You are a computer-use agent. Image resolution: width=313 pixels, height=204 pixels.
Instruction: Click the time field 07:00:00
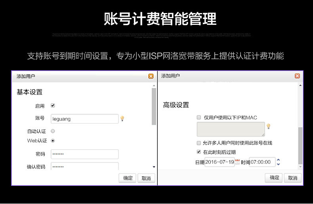[262, 162]
